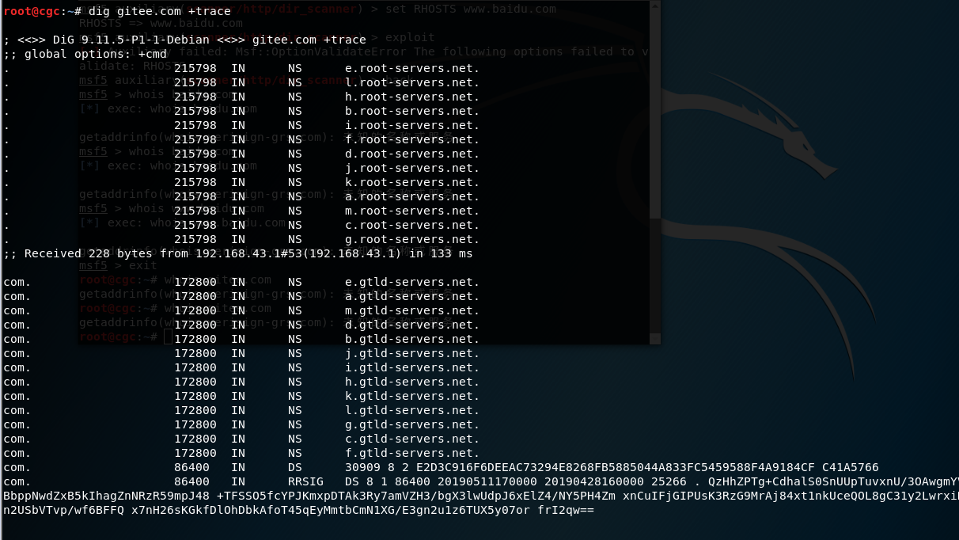Image resolution: width=959 pixels, height=540 pixels.
Task: Select f.root-servers.net. entry
Action: [x=412, y=139]
